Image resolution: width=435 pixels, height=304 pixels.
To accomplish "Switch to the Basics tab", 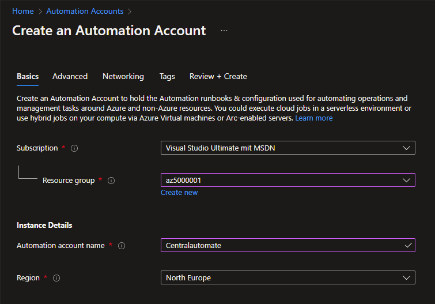I will coord(28,76).
